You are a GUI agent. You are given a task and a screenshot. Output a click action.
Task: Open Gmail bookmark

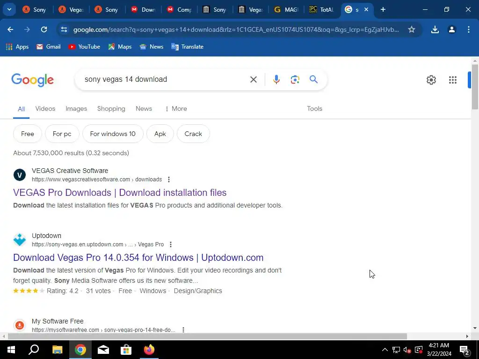pyautogui.click(x=49, y=47)
